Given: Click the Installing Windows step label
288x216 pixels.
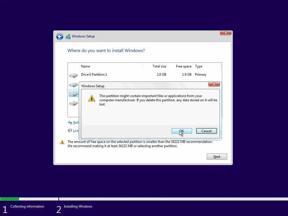Looking at the screenshot, I should [x=78, y=206].
